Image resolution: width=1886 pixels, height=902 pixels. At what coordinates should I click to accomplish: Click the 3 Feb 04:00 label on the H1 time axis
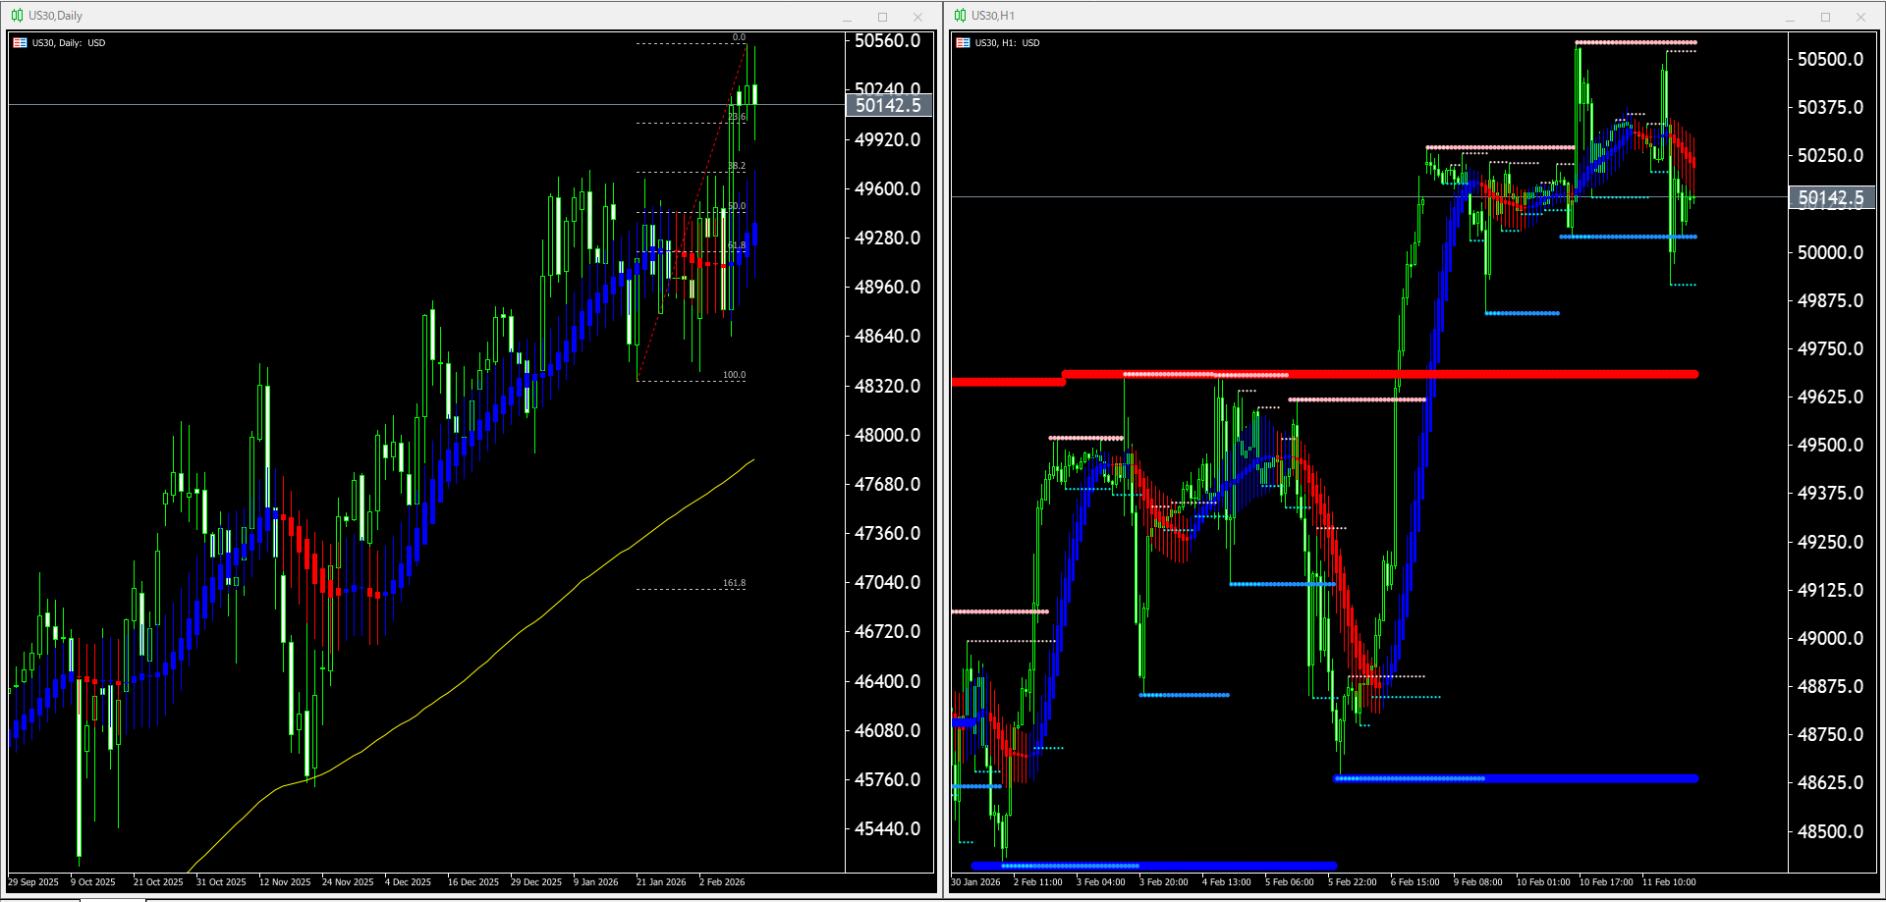pos(1101,882)
